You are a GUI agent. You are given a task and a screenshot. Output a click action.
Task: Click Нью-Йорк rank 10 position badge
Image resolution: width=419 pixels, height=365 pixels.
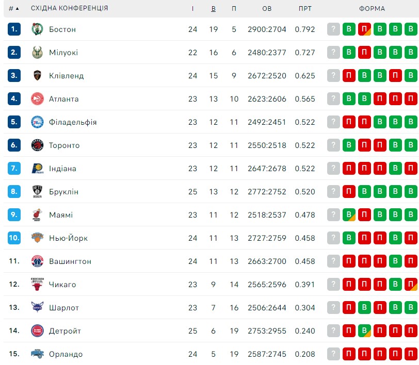(x=14, y=238)
